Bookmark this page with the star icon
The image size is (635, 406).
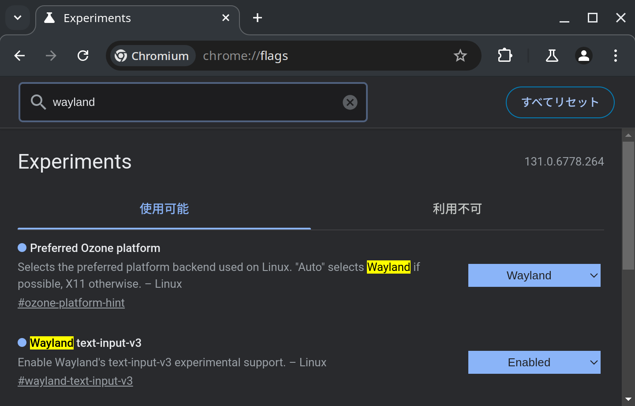(x=460, y=56)
